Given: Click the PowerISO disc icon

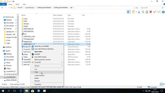Looking at the screenshot, I should point(33,62).
